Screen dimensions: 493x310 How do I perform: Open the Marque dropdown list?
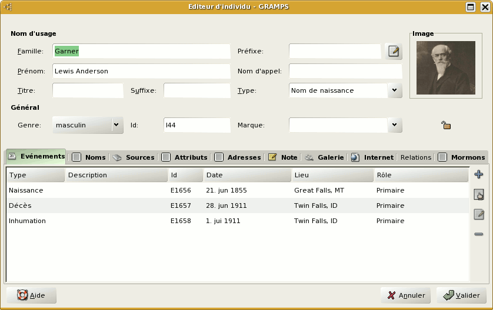coord(394,125)
